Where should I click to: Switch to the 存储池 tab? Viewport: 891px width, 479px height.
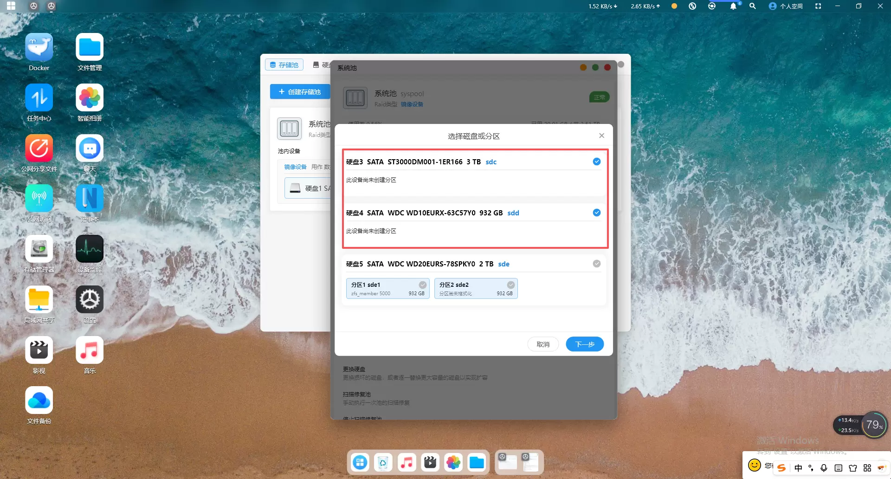284,65
